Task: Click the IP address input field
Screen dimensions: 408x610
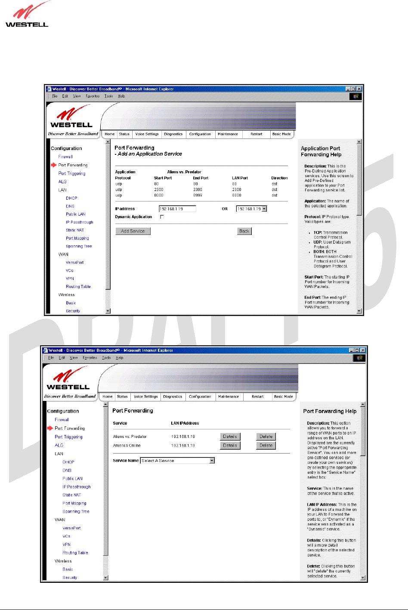Action: pos(177,209)
